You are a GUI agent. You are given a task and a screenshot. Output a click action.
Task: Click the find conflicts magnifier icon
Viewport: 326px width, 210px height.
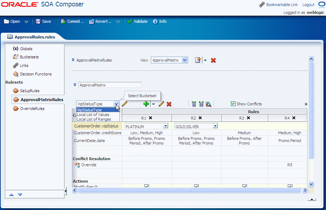tap(208, 104)
